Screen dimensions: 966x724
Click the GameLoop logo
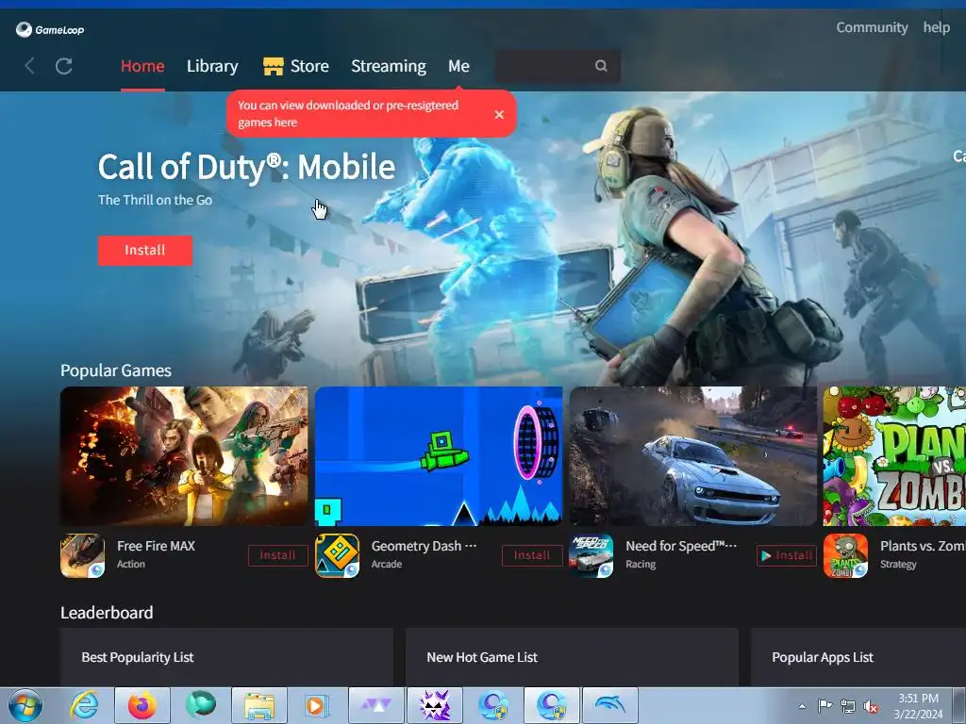(x=50, y=29)
